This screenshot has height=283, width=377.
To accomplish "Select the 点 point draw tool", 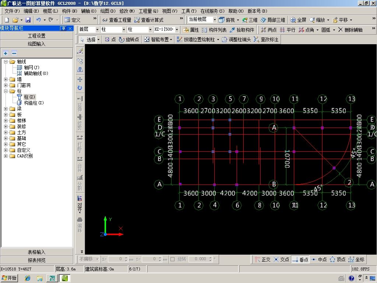I will (110, 40).
